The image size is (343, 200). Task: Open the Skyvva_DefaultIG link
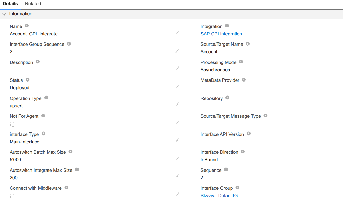pos(219,196)
